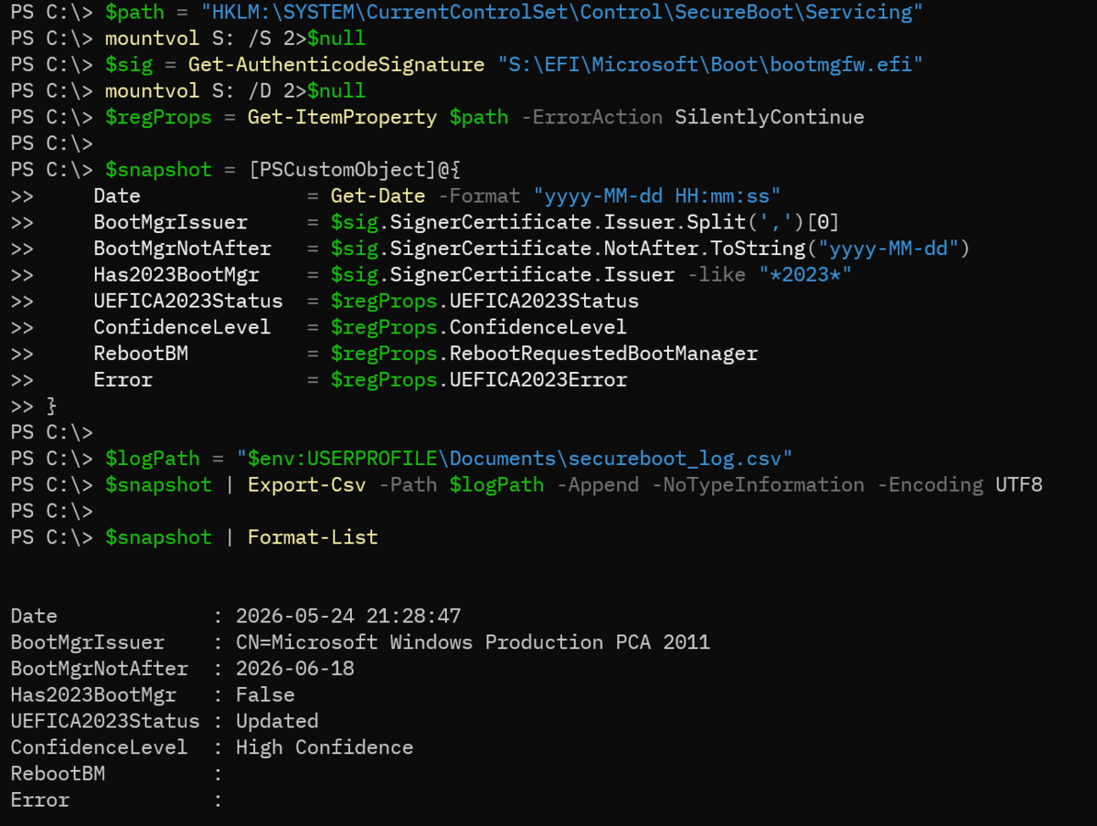The height and width of the screenshot is (826, 1097).
Task: Click the 2026-06-18 expiry date output
Action: click(x=294, y=669)
